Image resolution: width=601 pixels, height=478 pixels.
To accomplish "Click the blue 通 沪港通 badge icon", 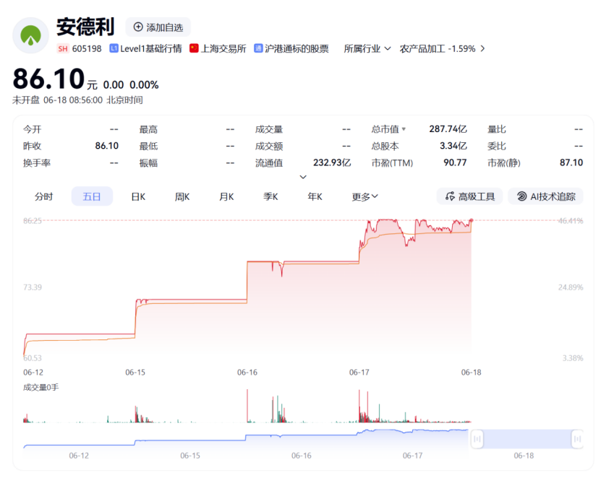I will [258, 48].
